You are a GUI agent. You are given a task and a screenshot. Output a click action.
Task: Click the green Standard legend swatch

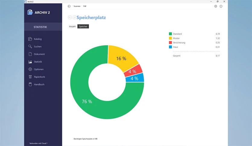[x=170, y=34]
